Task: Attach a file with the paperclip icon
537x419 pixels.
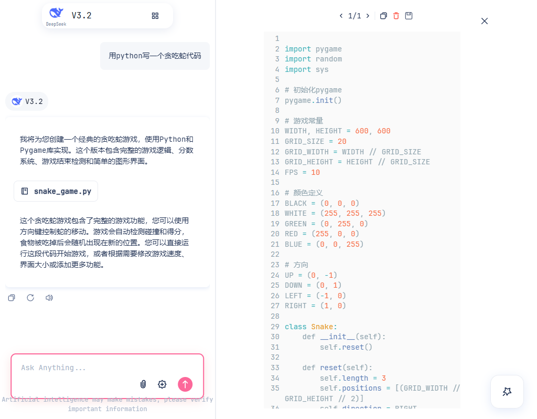Action: pyautogui.click(x=143, y=384)
